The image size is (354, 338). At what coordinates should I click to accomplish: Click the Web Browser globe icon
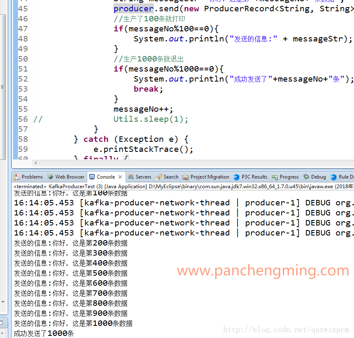pos(51,177)
